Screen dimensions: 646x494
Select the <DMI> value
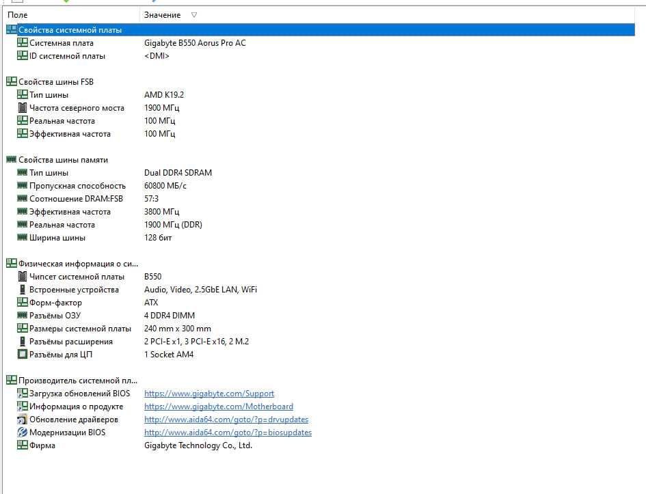[157, 55]
